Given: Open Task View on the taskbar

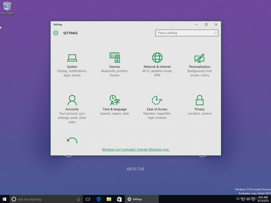Looking at the screenshot, I should tap(88, 199).
